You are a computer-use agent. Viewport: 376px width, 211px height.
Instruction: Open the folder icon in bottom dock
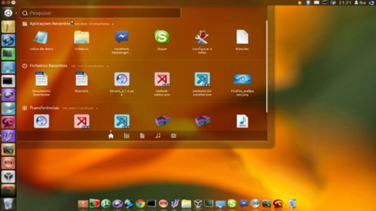click(186, 204)
